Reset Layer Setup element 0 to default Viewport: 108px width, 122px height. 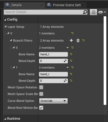(x=73, y=33)
